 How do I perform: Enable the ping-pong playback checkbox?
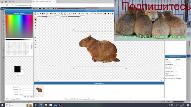tap(177, 75)
